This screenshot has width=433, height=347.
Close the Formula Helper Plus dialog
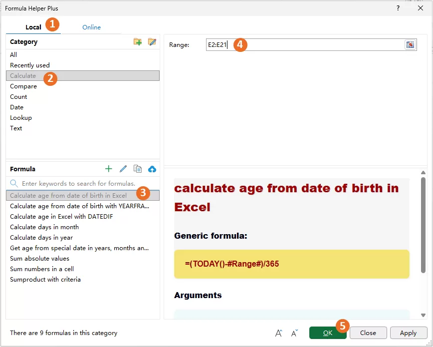[421, 8]
